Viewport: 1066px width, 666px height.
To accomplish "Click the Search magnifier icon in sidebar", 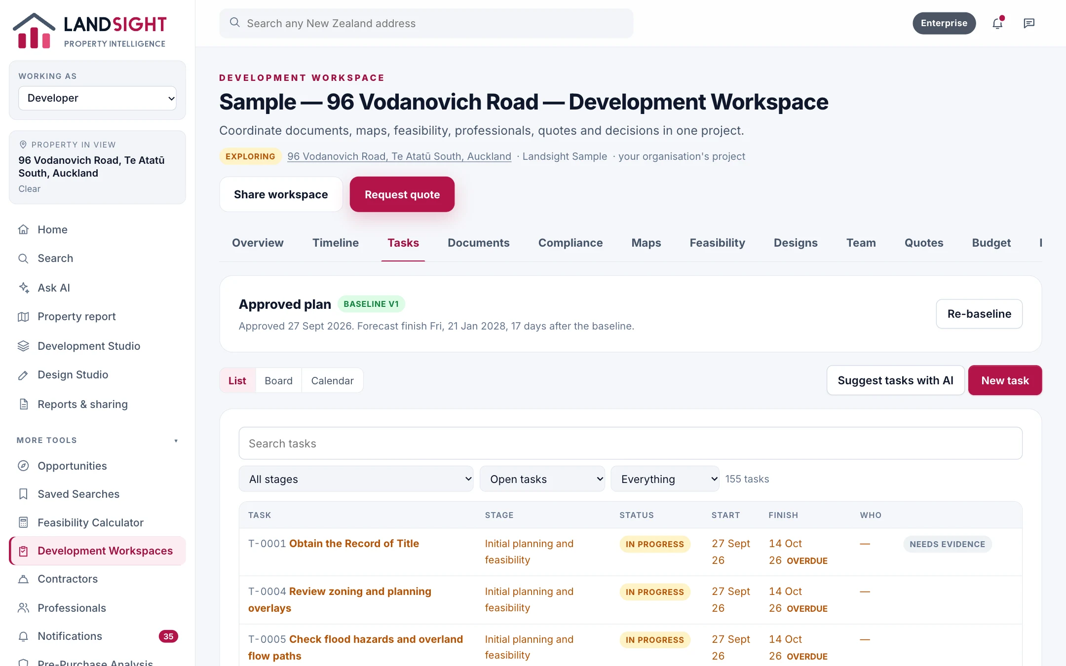I will point(23,258).
